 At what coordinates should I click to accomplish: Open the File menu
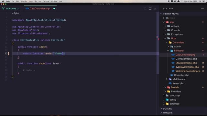pos(13,1)
